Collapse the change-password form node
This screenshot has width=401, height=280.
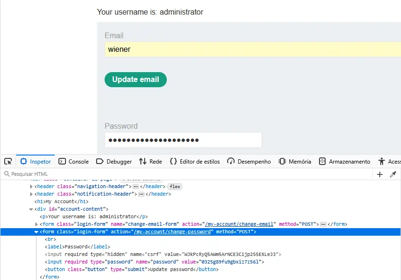point(37,232)
